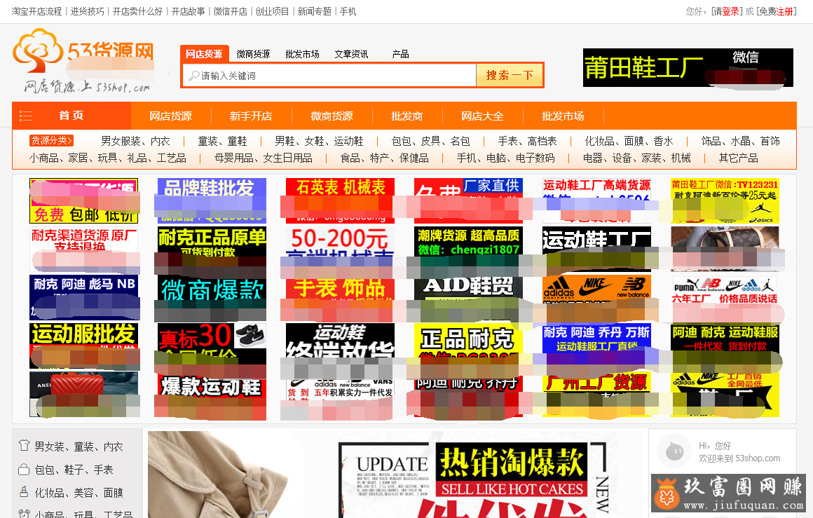Open 批发商 in the navigation bar
Viewport: 813px width, 518px height.
(x=407, y=116)
